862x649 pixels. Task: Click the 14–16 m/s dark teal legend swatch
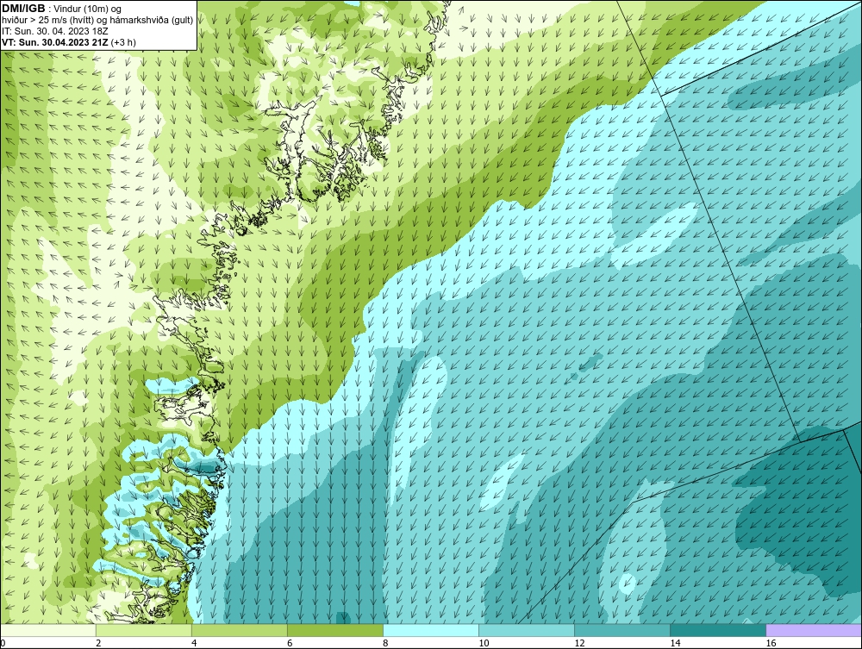[718, 630]
